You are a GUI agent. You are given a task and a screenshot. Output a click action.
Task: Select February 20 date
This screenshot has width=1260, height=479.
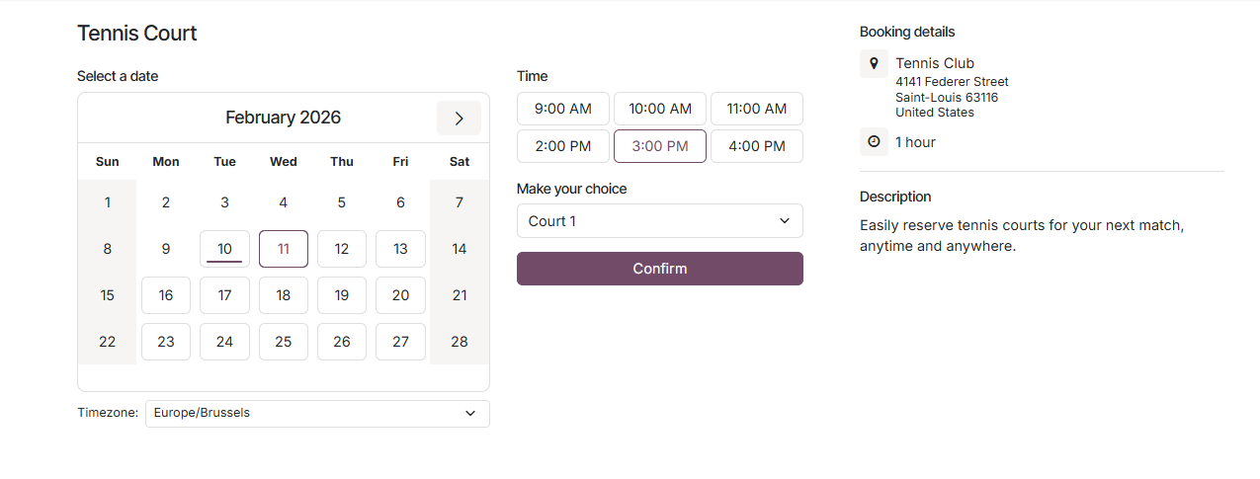(x=400, y=295)
